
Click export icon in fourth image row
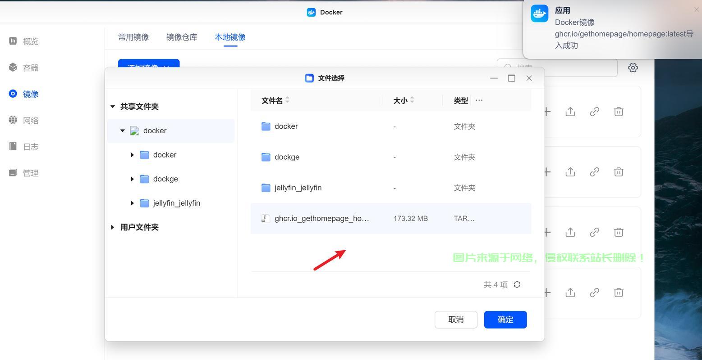(570, 292)
